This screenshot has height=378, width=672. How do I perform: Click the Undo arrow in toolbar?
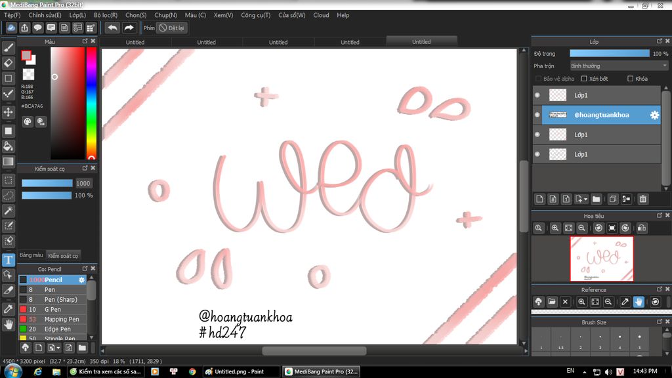click(x=112, y=28)
